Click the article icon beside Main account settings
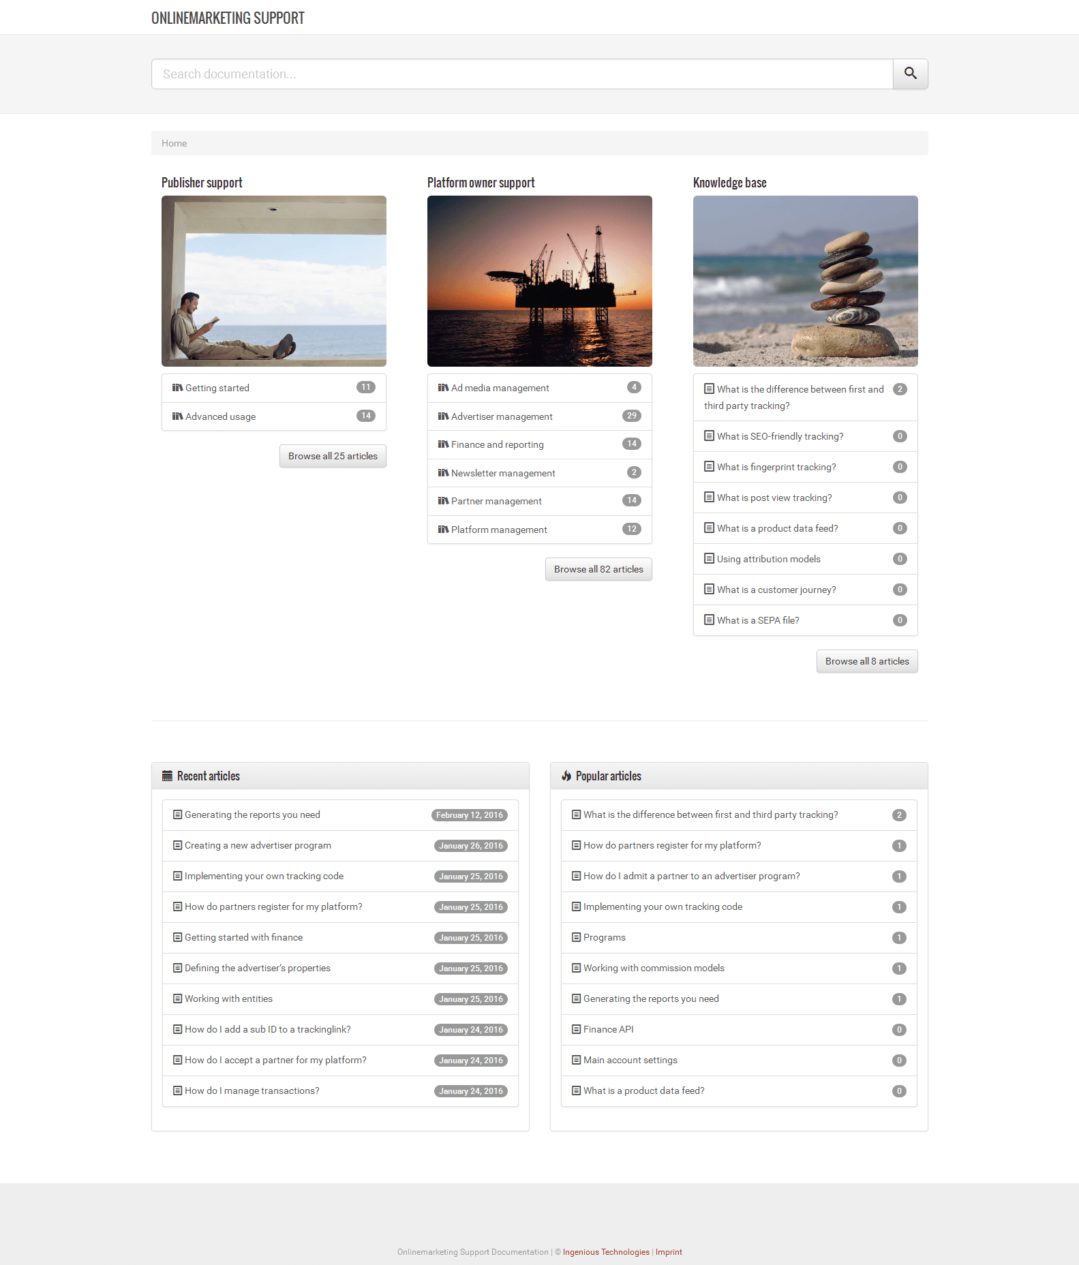This screenshot has height=1265, width=1079. 576,1060
